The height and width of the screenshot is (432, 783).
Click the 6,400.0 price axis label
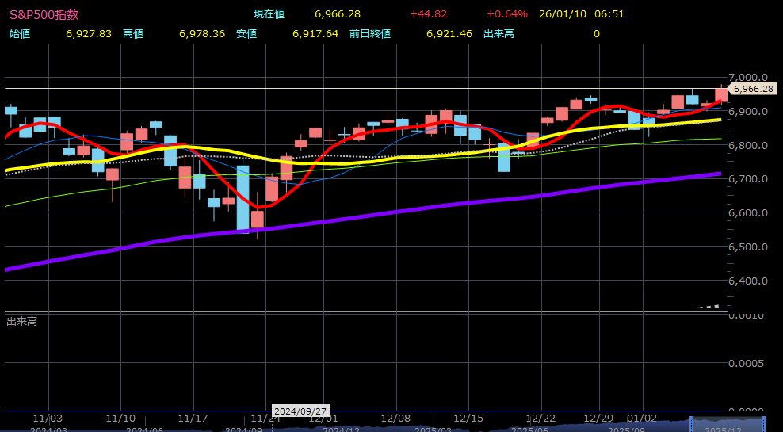(750, 281)
